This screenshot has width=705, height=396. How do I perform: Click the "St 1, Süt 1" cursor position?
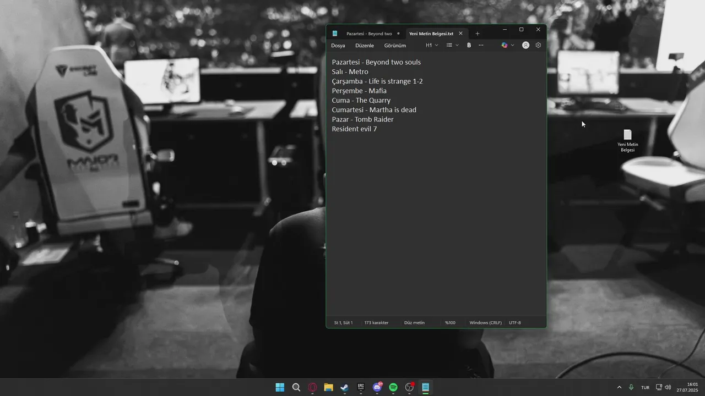pyautogui.click(x=343, y=323)
